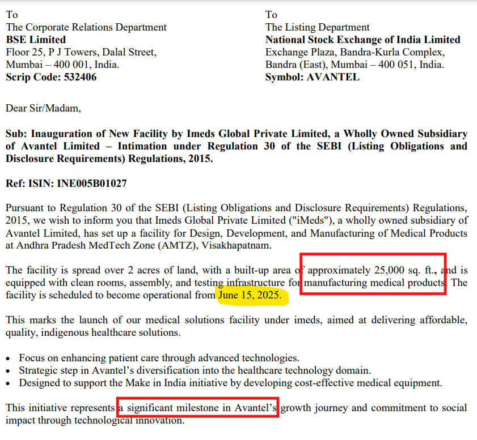
Task: Click the red-boxed "manufacturing medical products" text
Action: coord(374,283)
